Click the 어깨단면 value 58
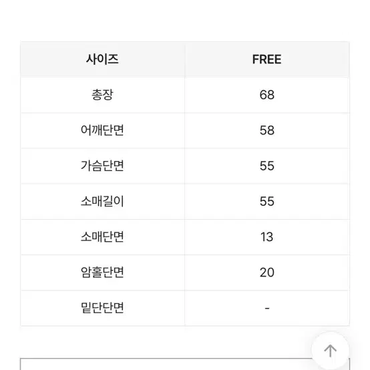The image size is (370, 370). [x=267, y=130]
